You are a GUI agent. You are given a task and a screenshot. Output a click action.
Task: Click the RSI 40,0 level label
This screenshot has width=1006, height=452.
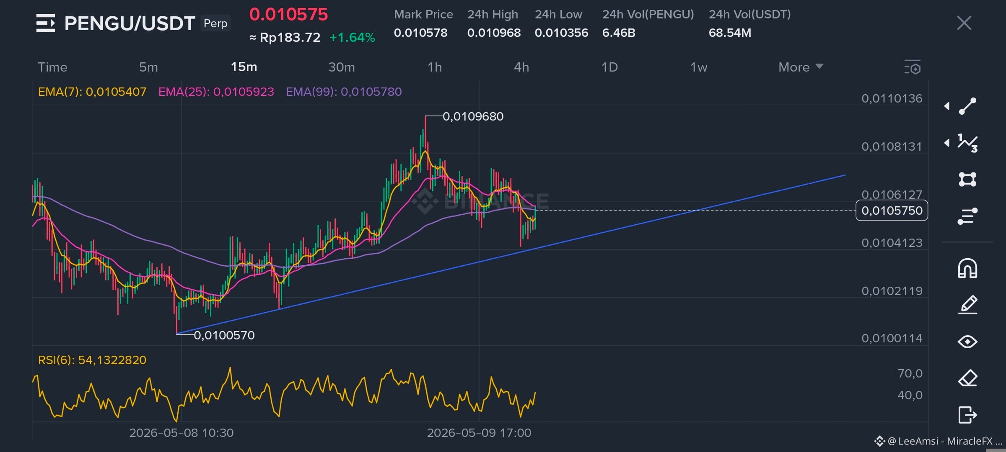(x=910, y=395)
